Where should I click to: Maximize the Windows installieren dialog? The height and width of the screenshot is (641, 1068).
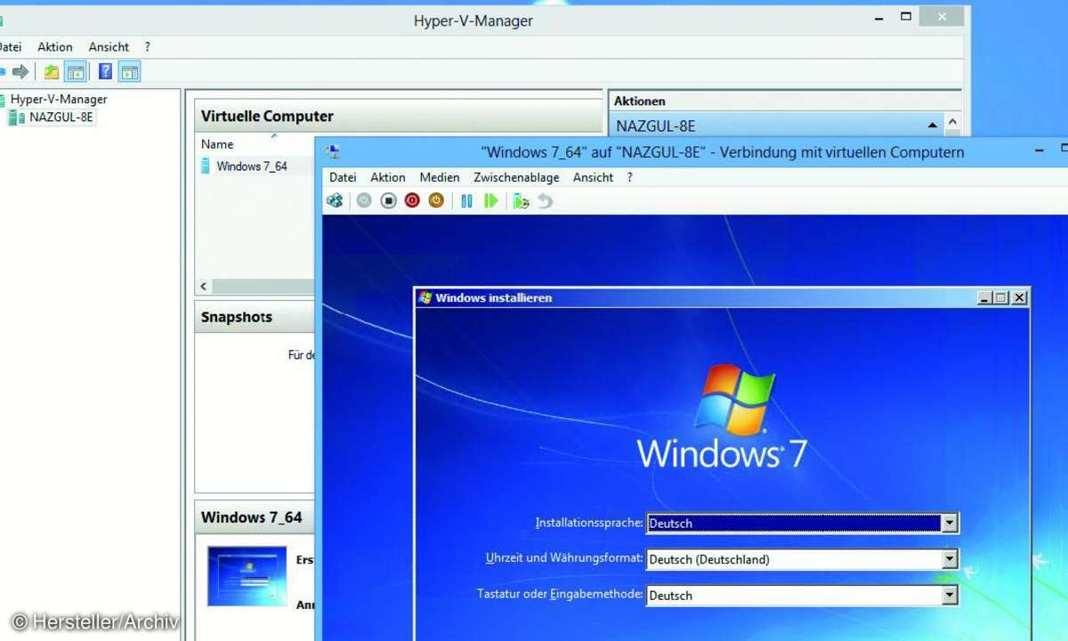(x=1000, y=298)
